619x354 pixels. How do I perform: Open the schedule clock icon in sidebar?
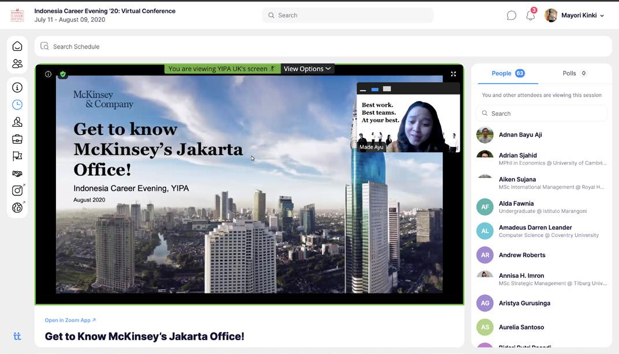tap(17, 104)
